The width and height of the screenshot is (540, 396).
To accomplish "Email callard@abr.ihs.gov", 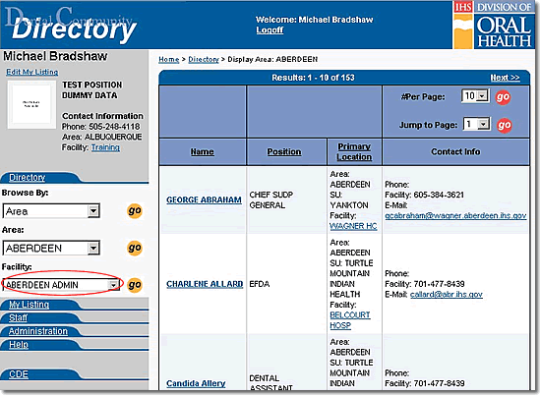I will (447, 295).
